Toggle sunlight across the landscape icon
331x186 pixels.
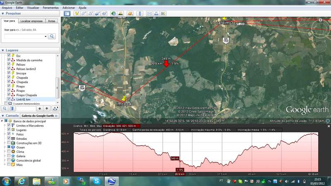pyautogui.click(x=120, y=14)
